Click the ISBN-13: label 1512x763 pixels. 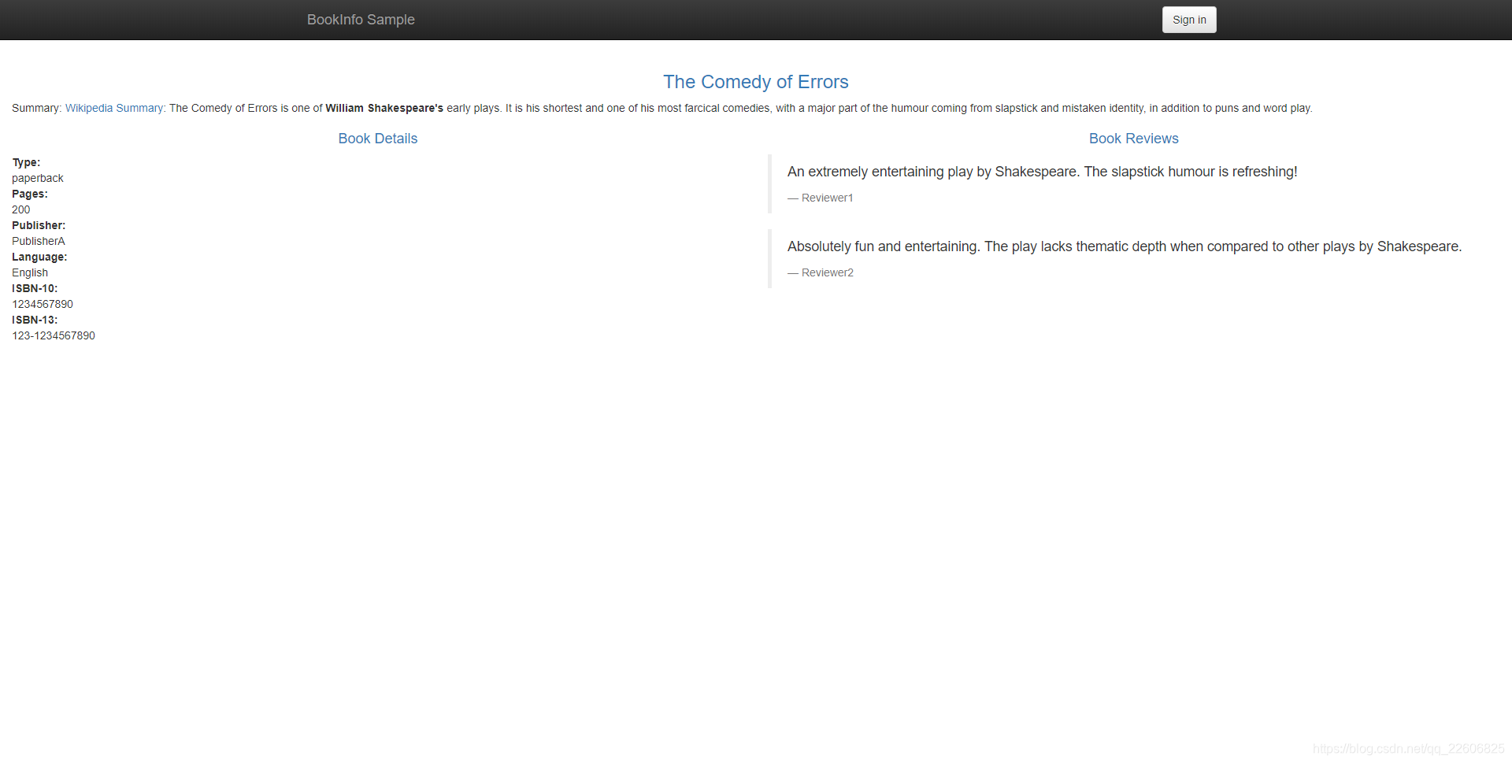[35, 320]
